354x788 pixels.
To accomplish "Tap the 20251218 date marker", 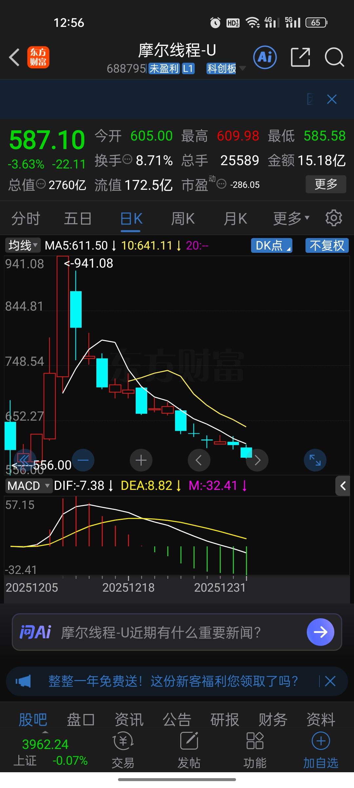I will pos(128,587).
